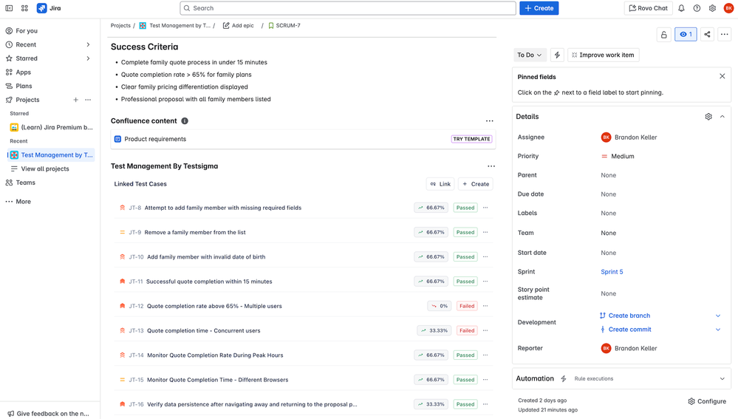Open JT-11 Successful quote completion test case
The image size is (738, 419).
click(209, 282)
